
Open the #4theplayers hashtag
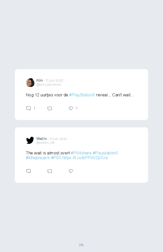point(38,158)
